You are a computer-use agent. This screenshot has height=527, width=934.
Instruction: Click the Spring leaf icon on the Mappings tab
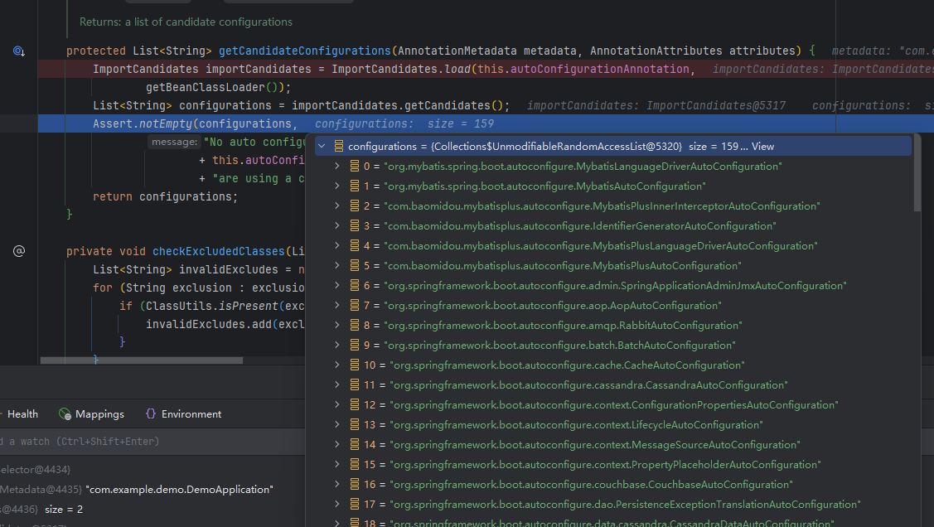(x=64, y=413)
